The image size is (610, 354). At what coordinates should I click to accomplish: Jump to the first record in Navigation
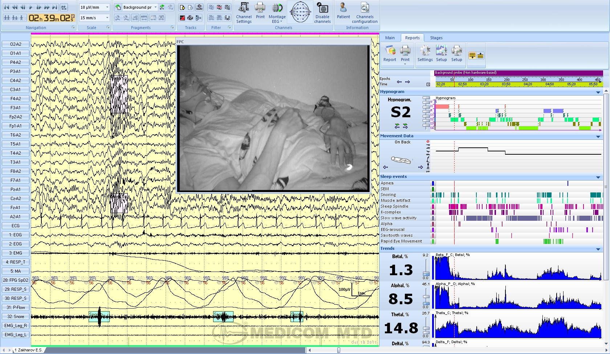7,7
